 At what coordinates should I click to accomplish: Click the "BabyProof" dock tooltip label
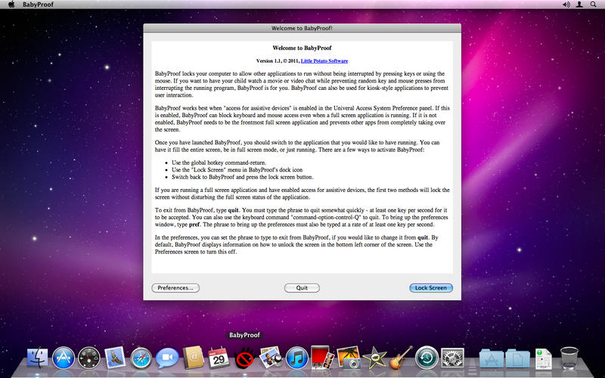click(244, 335)
